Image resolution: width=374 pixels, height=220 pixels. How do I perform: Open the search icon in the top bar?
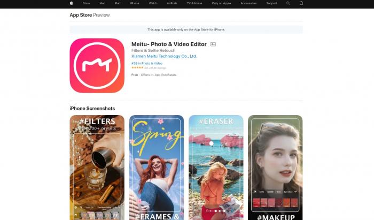tap(288, 3)
